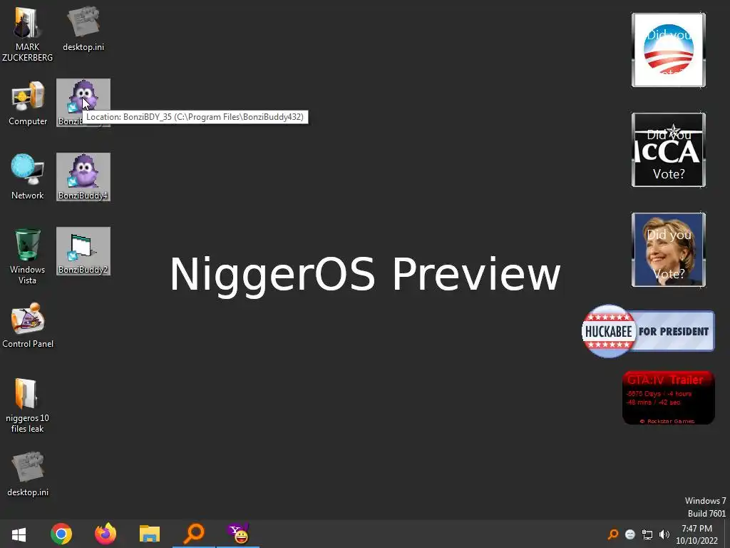Click the smiley face tray icon
The image size is (730, 548).
point(630,534)
